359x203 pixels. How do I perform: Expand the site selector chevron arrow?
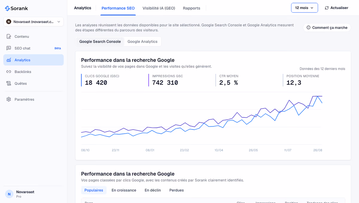tap(59, 22)
